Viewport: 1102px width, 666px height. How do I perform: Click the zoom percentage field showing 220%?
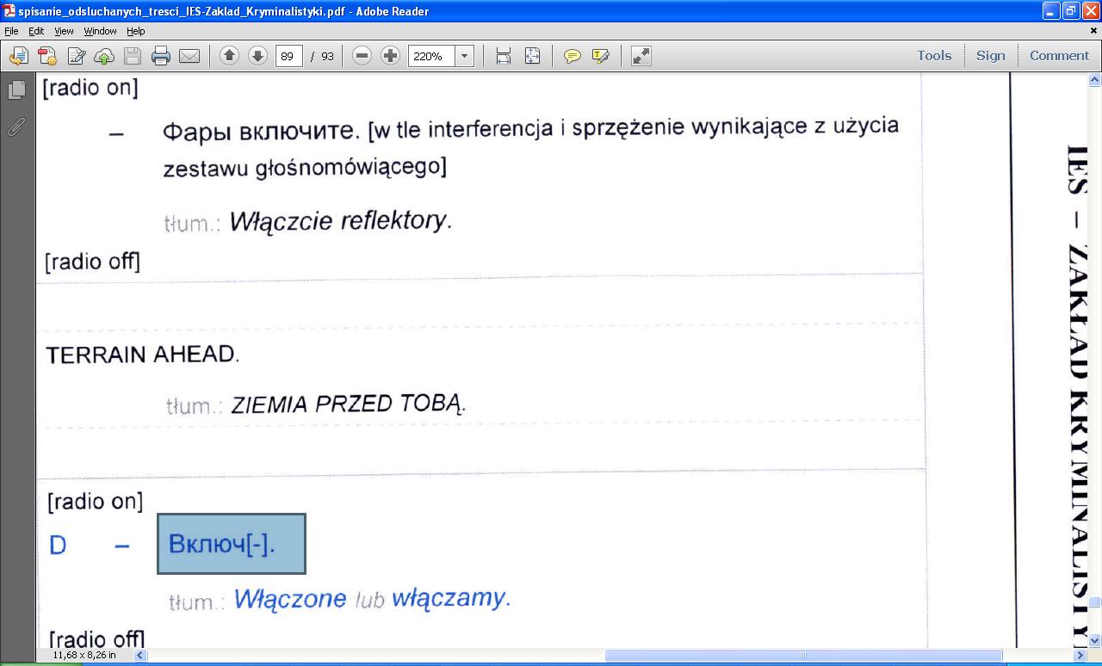(431, 56)
